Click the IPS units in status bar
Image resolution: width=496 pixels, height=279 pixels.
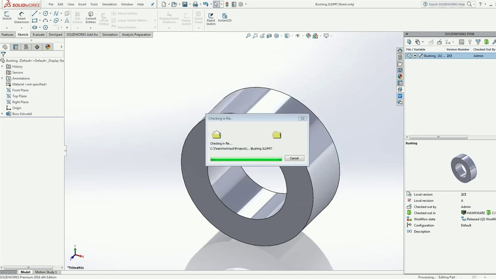pyautogui.click(x=474, y=277)
